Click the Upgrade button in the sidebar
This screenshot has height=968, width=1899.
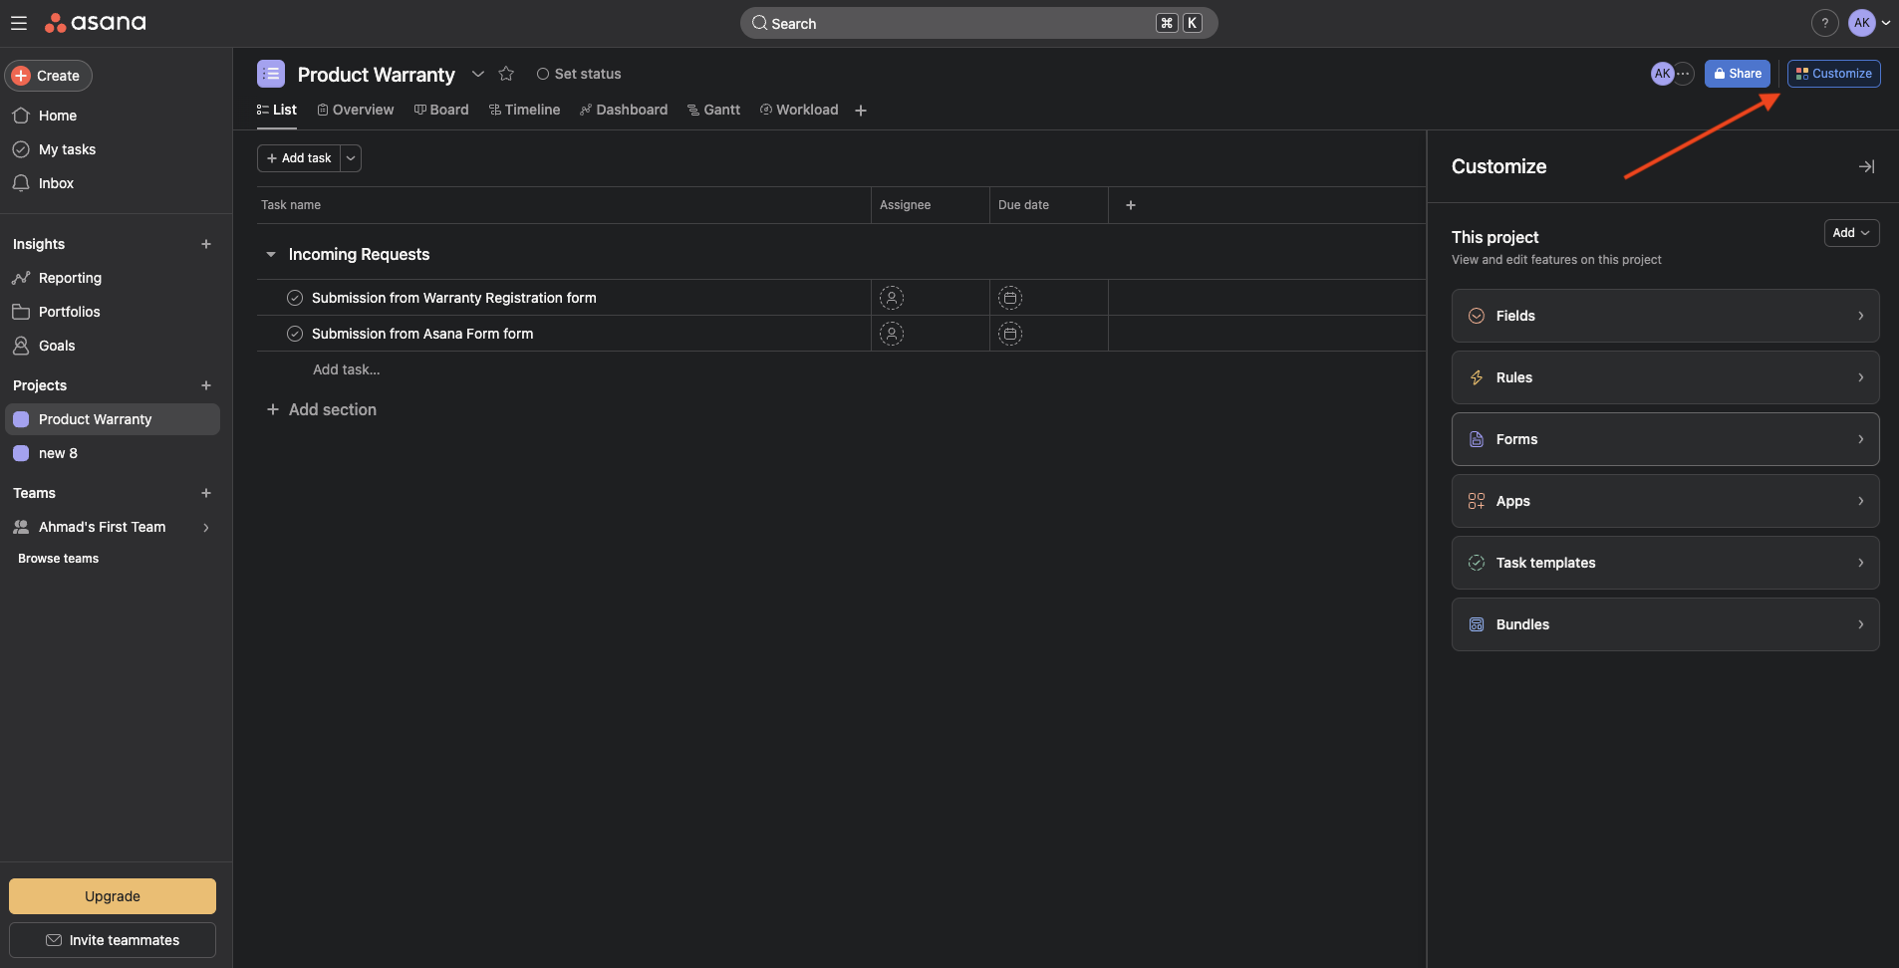click(x=112, y=895)
